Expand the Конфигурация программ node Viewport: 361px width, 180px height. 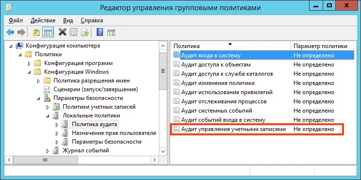[x=29, y=63]
